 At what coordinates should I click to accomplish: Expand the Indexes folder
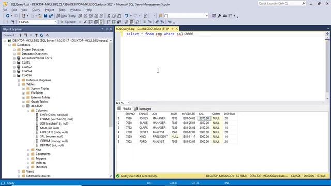pyautogui.click(x=28, y=163)
